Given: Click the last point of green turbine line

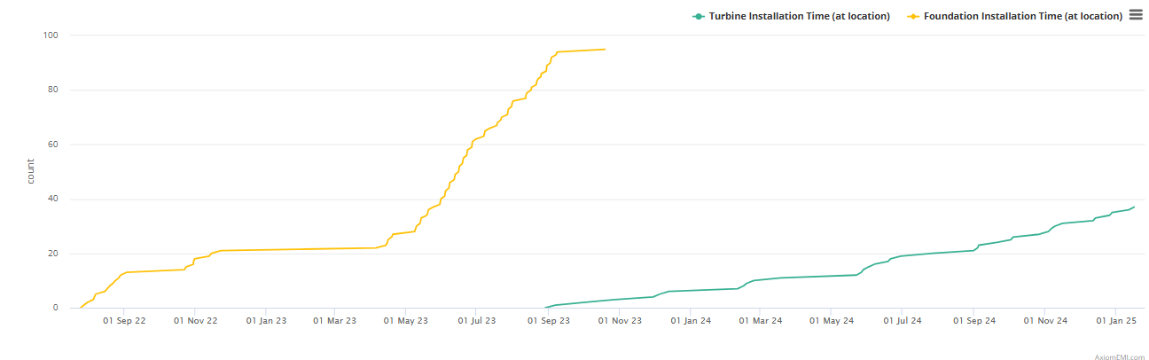Looking at the screenshot, I should [1134, 207].
